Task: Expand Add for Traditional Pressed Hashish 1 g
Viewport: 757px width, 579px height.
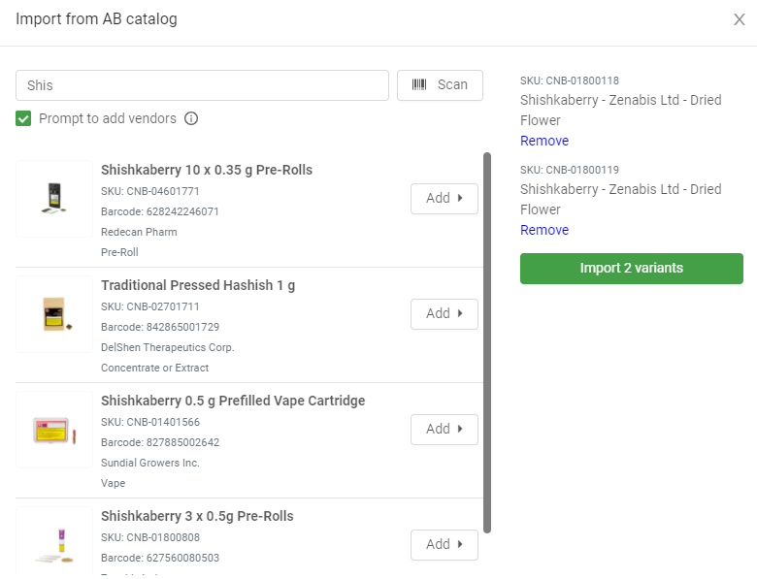Action: [x=444, y=313]
